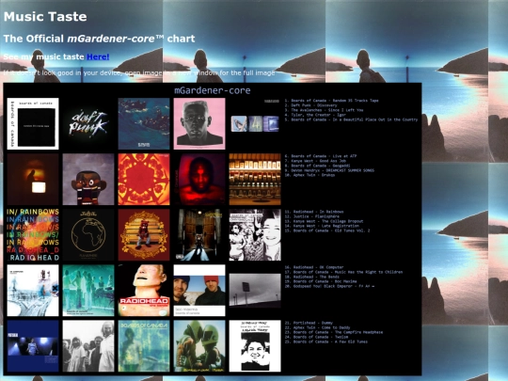Screen dimensions: 508x381
Task: Select the Live at ATP album cover
Action: point(33,179)
